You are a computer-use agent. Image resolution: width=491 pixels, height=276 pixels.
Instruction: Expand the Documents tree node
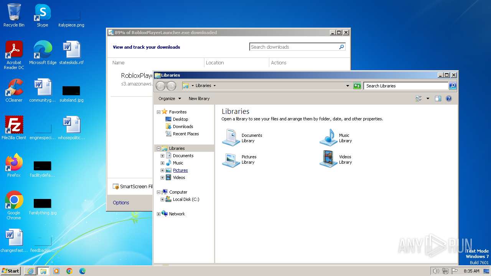pyautogui.click(x=163, y=156)
